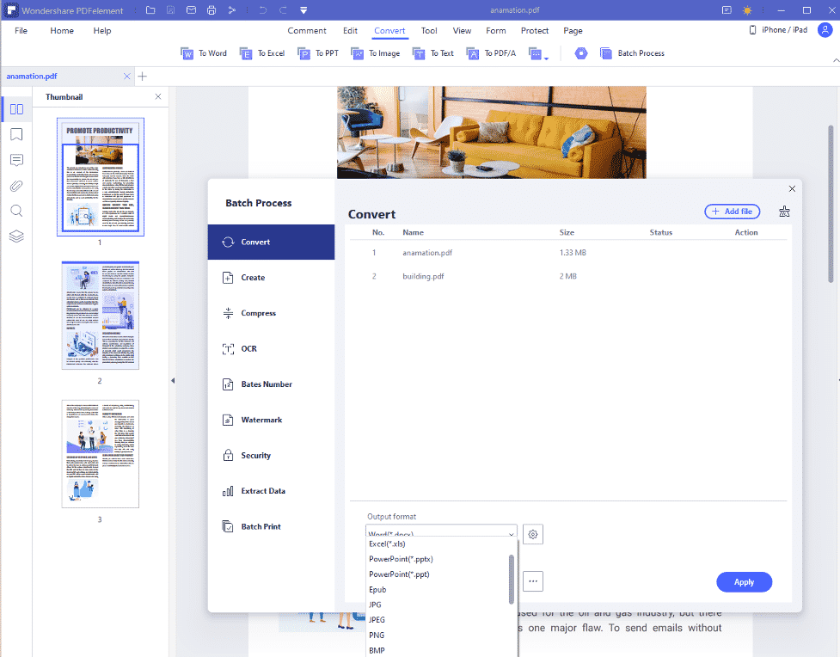Screen dimensions: 840x657
Task: Click the open folder icon in title bar
Action: [150, 10]
